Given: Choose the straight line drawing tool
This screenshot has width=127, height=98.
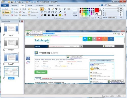Looking at the screenshot, I should tap(45, 9).
